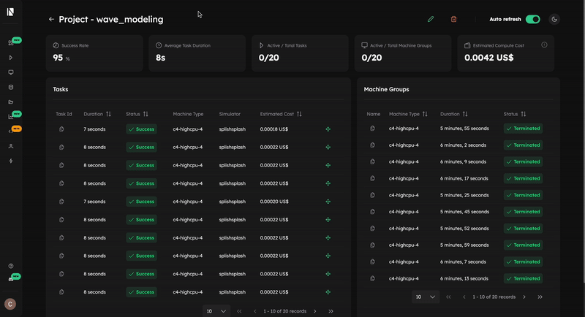Open the company logo at sidebar top

(10, 12)
